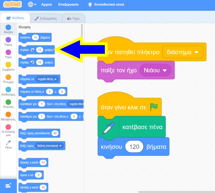Open the Πένα extension category

tap(8, 143)
